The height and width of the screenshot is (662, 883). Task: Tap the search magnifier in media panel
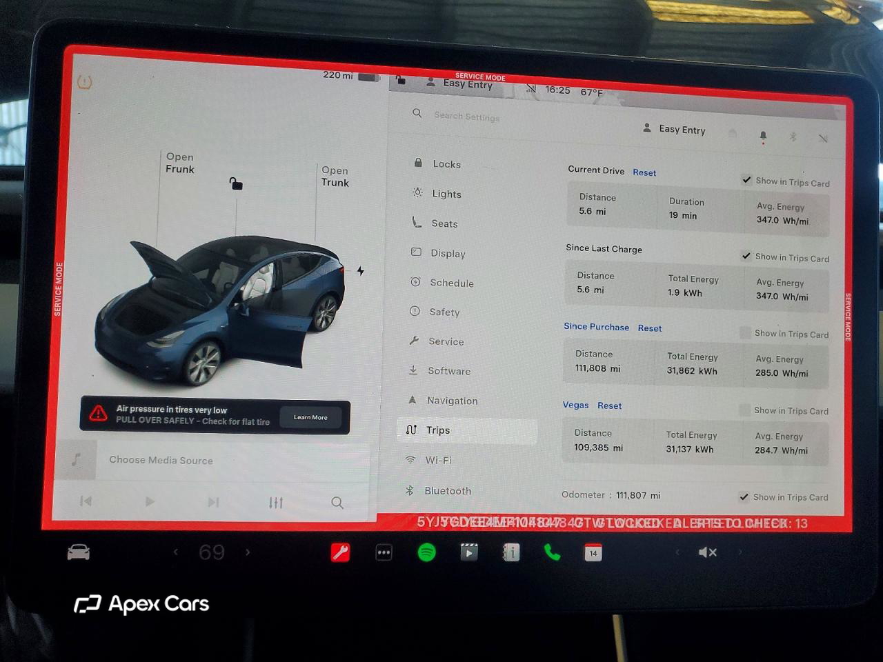[337, 503]
